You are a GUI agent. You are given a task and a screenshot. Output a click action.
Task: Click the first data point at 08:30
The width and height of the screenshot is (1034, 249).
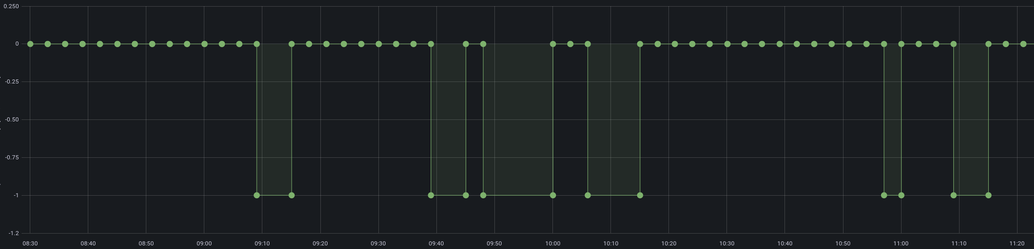click(30, 44)
